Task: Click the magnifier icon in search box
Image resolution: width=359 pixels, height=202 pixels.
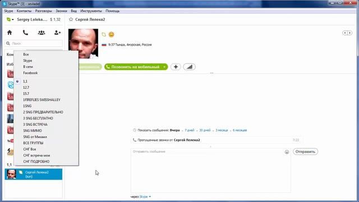Action: pyautogui.click(x=8, y=43)
